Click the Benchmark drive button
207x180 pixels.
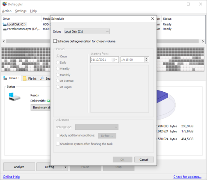(41, 108)
